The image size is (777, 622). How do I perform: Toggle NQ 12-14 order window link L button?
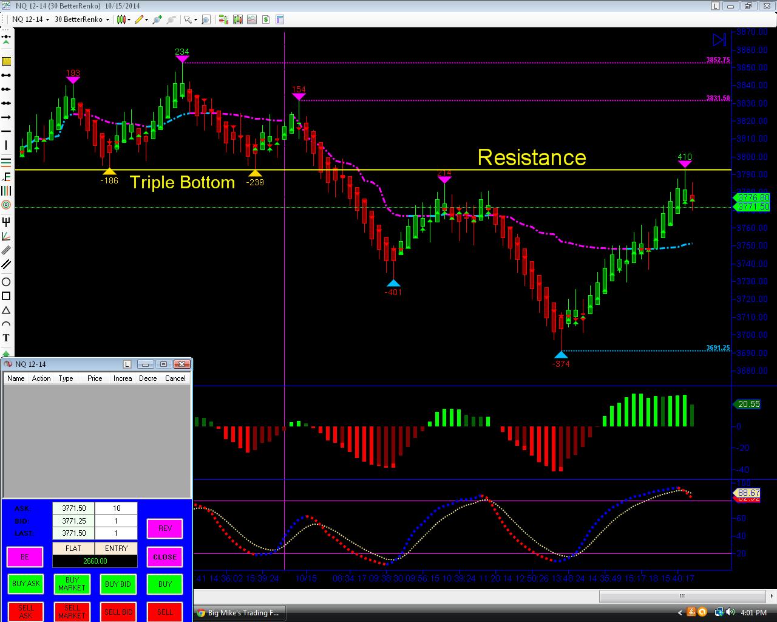pos(127,364)
